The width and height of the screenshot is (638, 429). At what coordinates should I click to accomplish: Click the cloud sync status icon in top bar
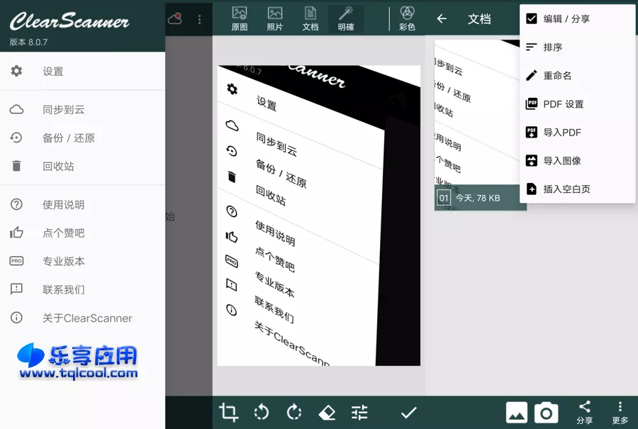[175, 18]
